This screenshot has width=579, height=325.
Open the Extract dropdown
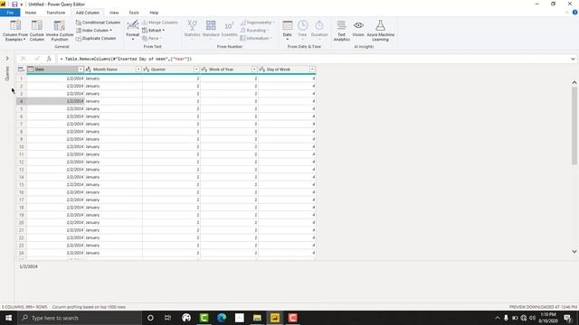(x=153, y=30)
